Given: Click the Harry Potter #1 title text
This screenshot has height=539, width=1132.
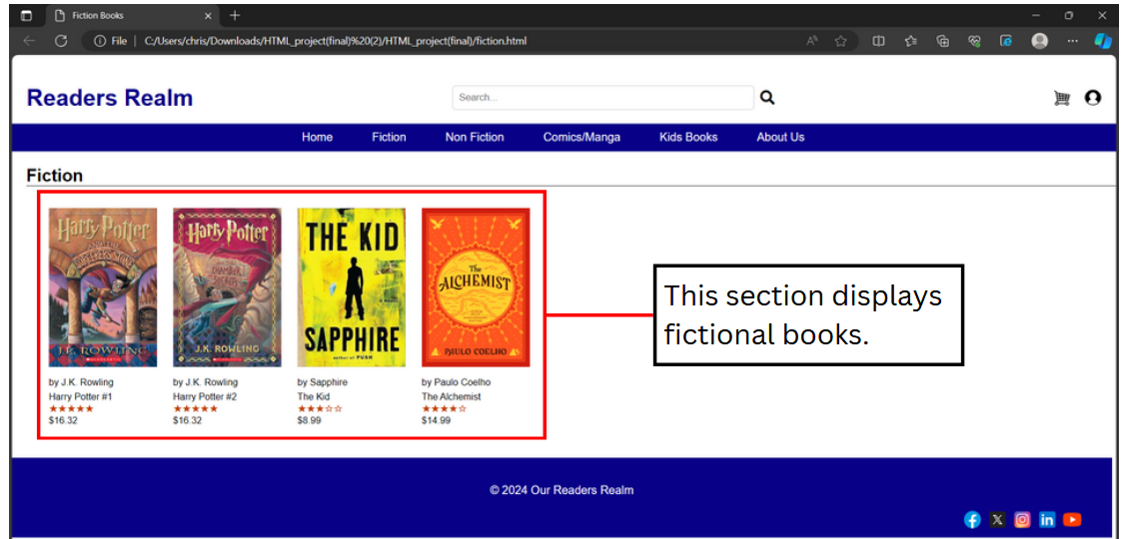Looking at the screenshot, I should tap(80, 397).
